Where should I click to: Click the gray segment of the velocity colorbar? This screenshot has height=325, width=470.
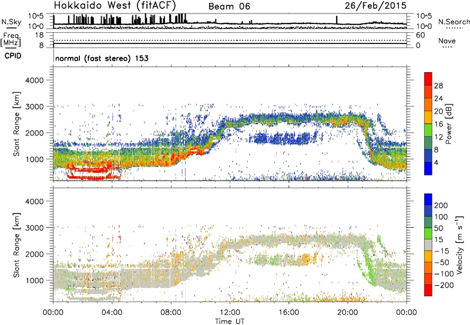tap(428, 245)
